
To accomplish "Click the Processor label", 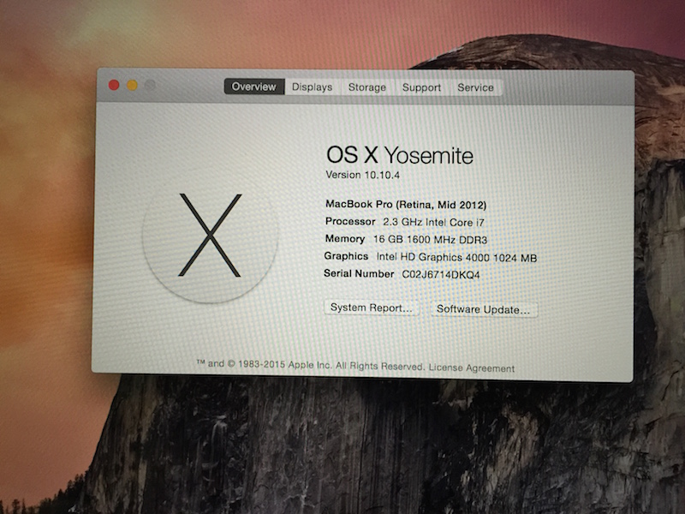I will point(350,221).
